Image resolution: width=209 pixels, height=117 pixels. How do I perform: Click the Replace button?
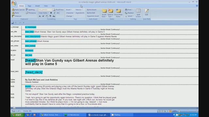[129, 13]
